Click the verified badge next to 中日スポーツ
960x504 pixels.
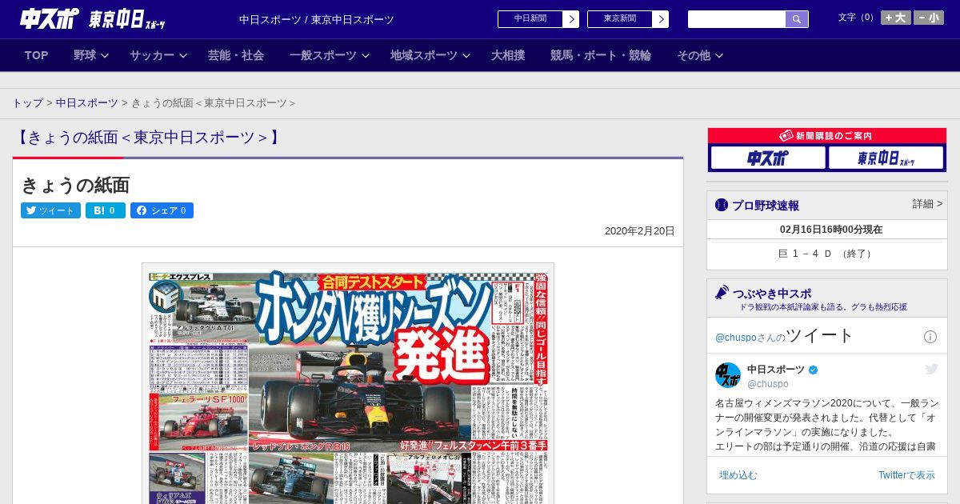814,370
